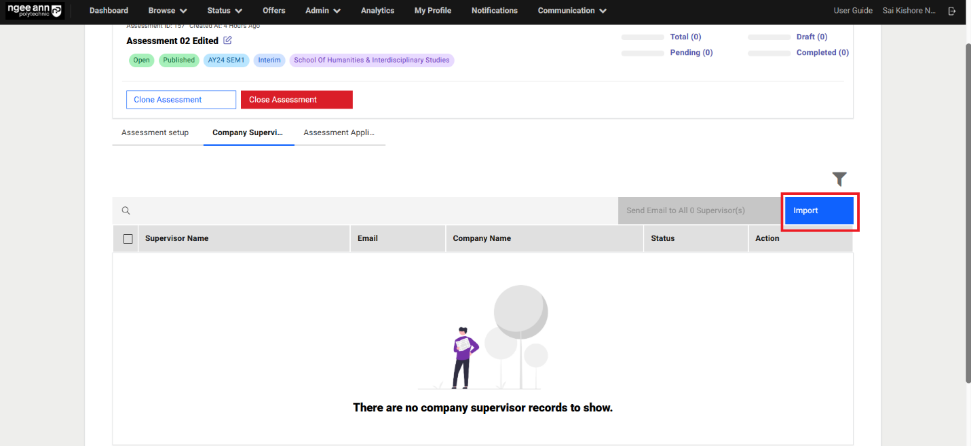Open the Status dropdown

(224, 10)
